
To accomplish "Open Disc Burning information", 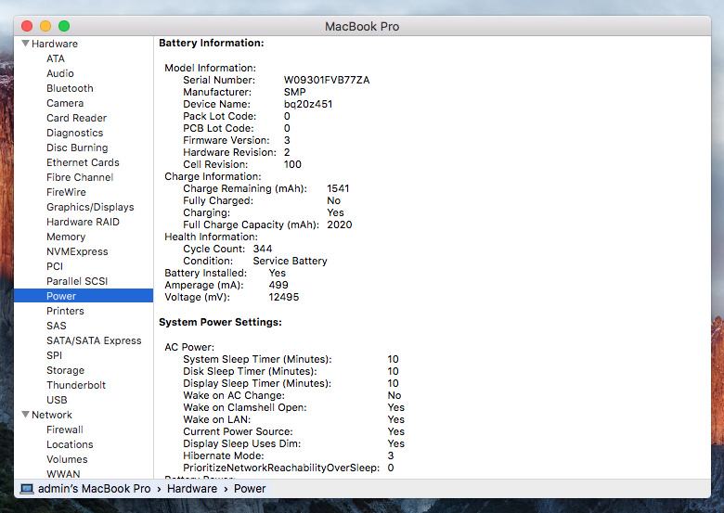I will coord(77,147).
